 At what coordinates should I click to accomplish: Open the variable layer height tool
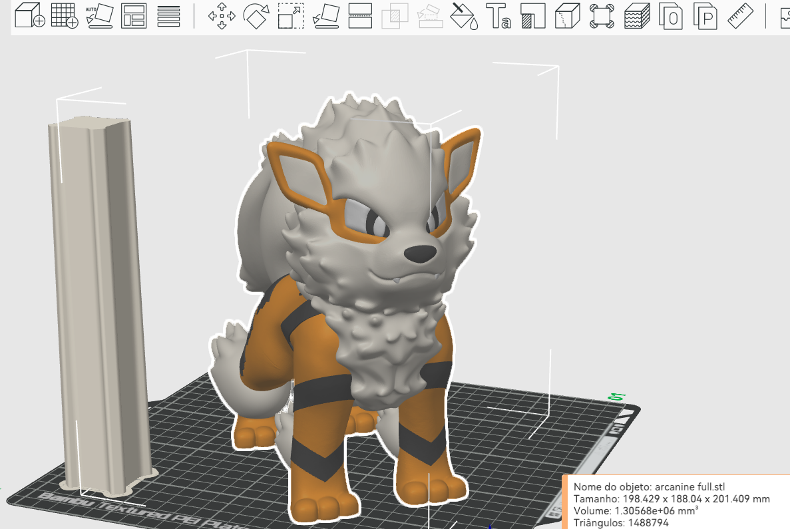pos(169,15)
